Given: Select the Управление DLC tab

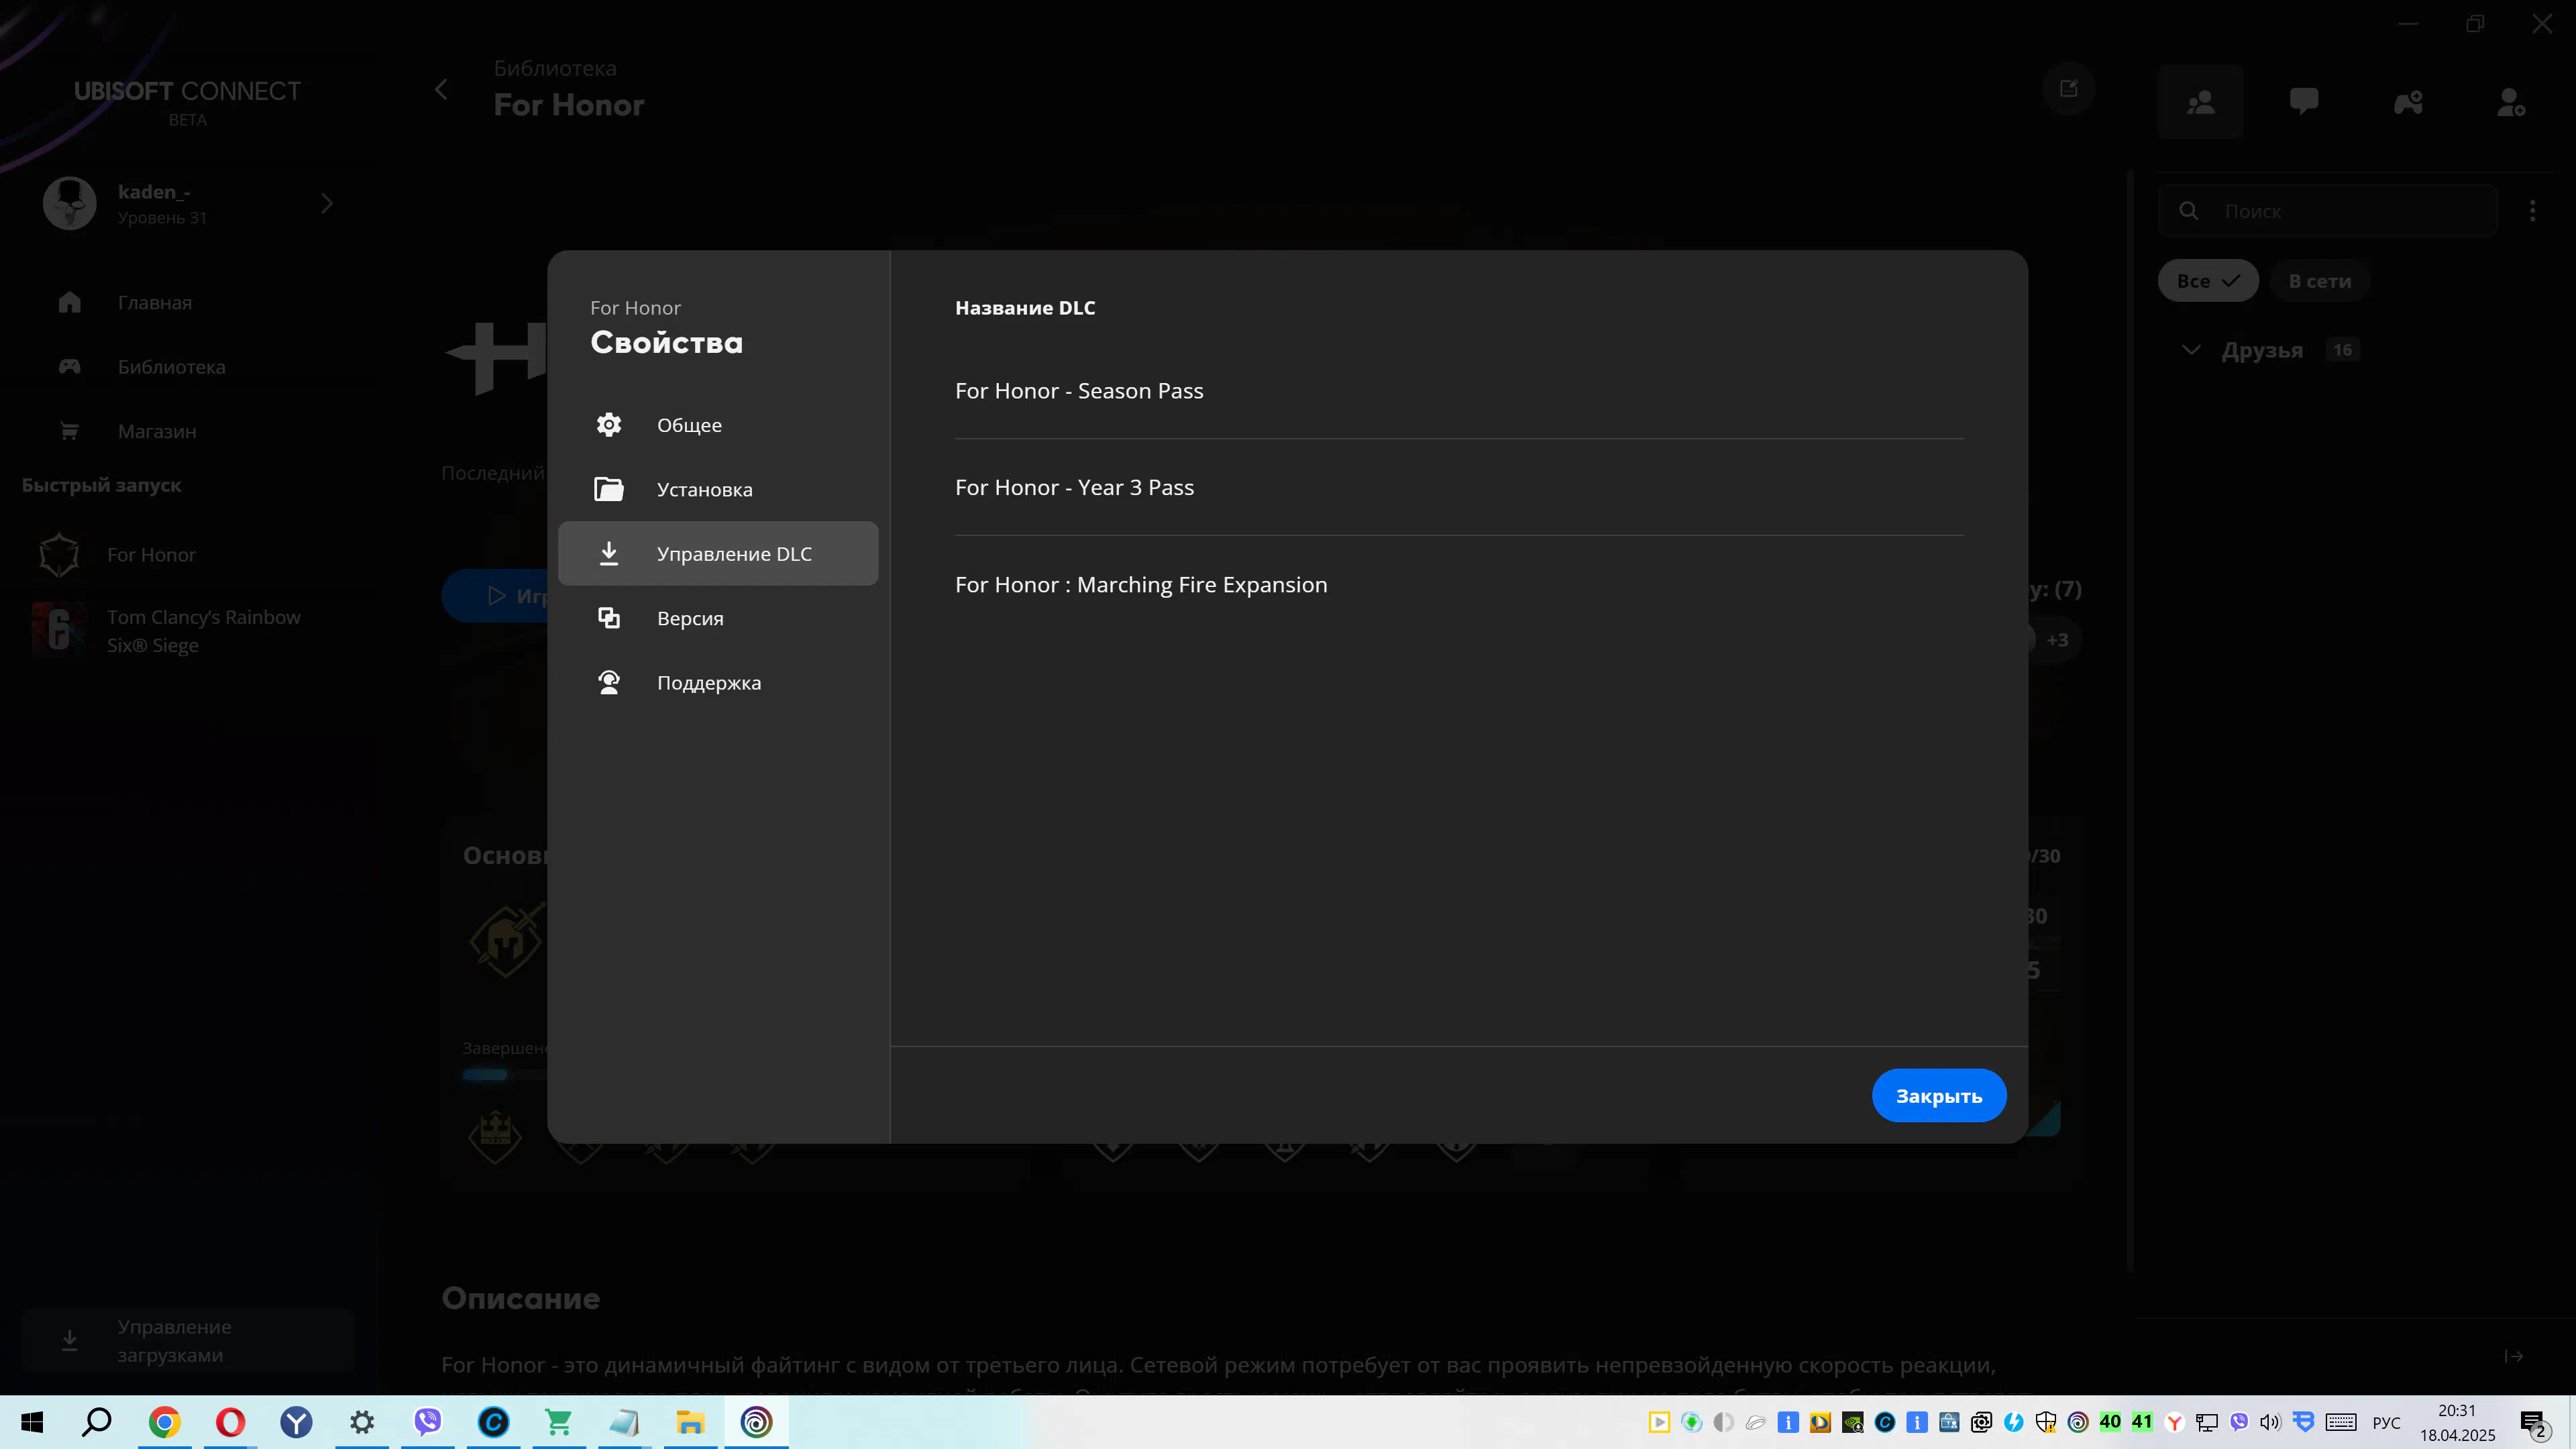Looking at the screenshot, I should [718, 553].
